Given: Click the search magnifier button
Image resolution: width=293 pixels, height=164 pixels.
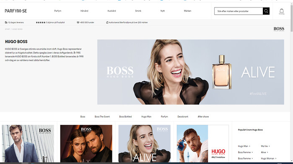Looking at the screenshot, I should pyautogui.click(x=266, y=11).
